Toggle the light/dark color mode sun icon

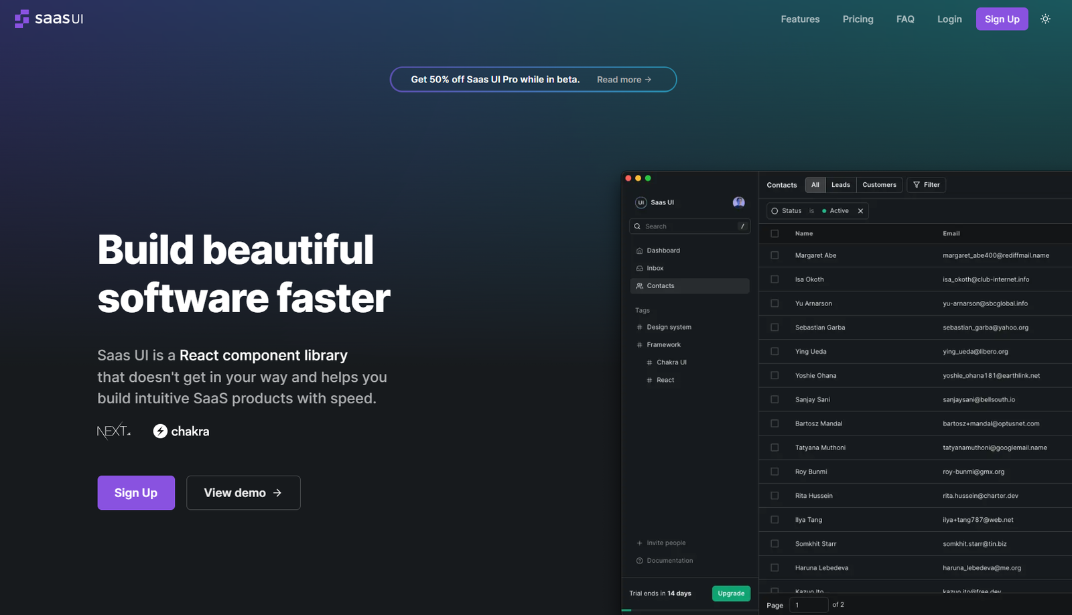click(x=1045, y=19)
